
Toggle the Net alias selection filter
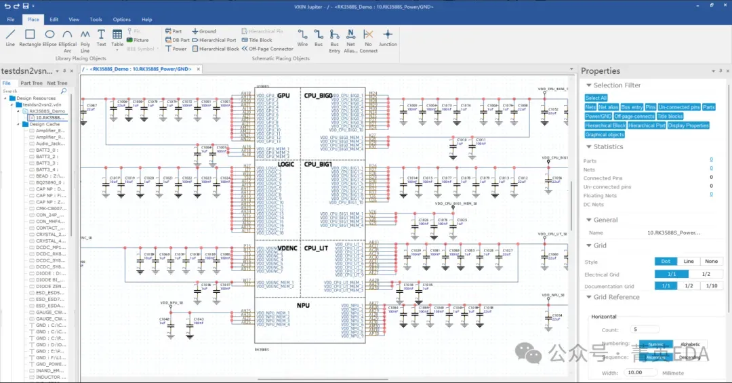pyautogui.click(x=608, y=107)
